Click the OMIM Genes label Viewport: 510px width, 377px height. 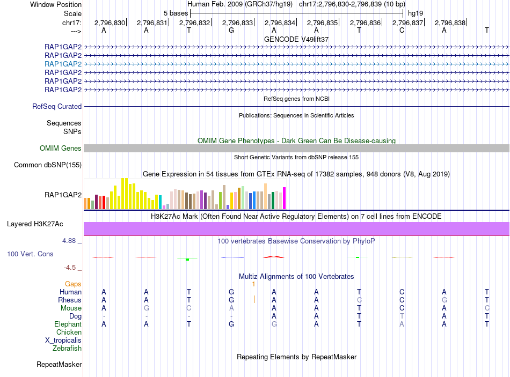61,149
